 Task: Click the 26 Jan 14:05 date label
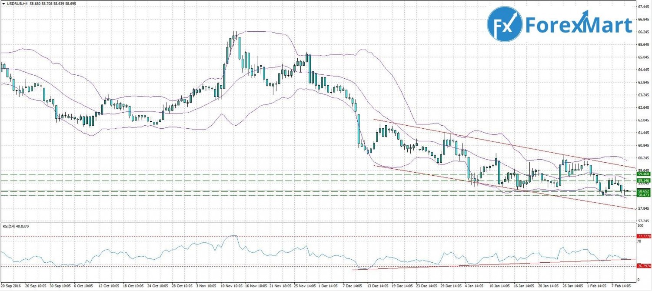tap(572, 287)
